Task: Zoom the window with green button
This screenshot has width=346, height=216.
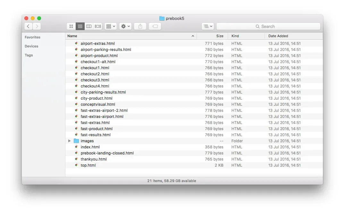Action: tap(39, 18)
